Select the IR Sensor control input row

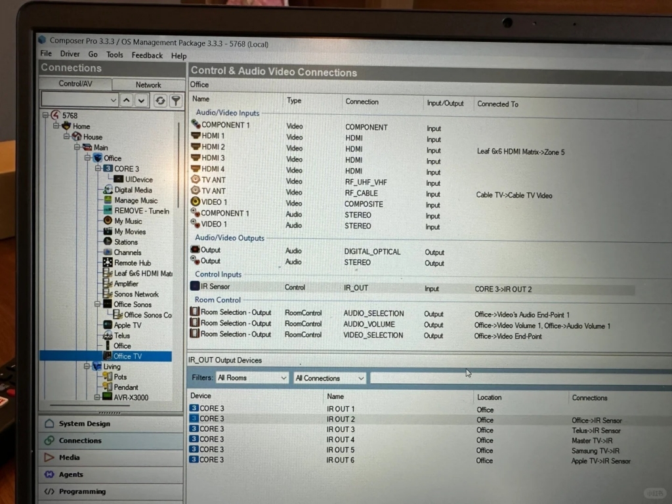[411, 288]
